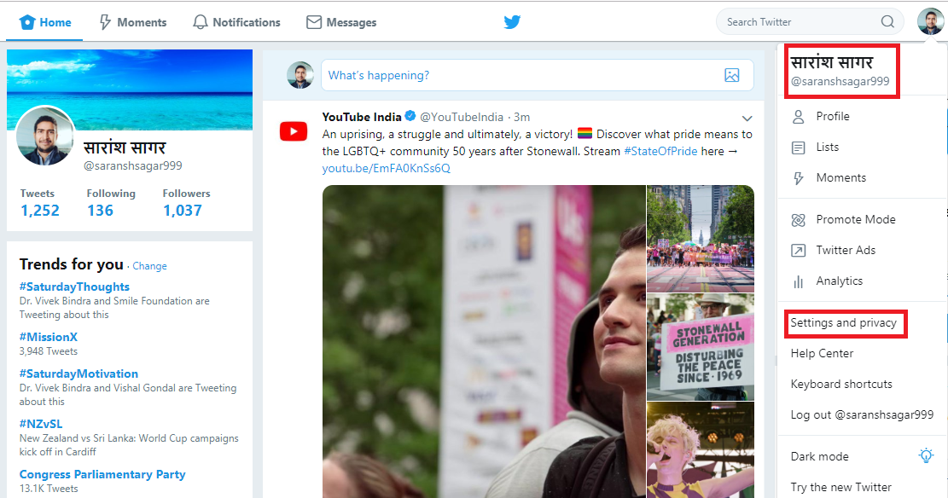The height and width of the screenshot is (498, 948).
Task: Click the account name at the menu top
Action: point(832,62)
